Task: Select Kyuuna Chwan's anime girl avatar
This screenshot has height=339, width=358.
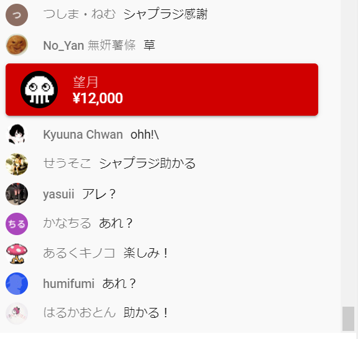Action: pyautogui.click(x=17, y=134)
